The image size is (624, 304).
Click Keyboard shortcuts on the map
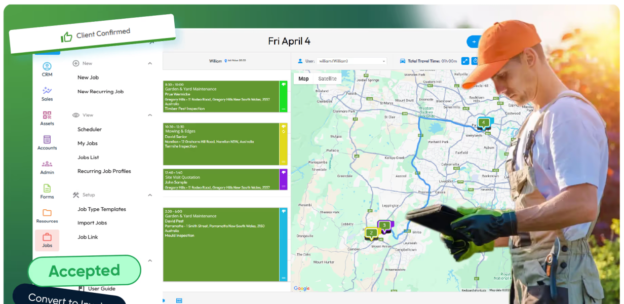(475, 290)
